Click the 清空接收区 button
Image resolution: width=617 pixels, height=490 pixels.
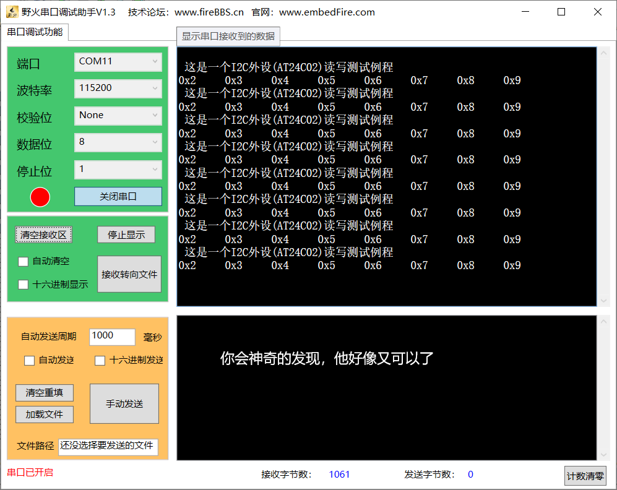click(44, 234)
